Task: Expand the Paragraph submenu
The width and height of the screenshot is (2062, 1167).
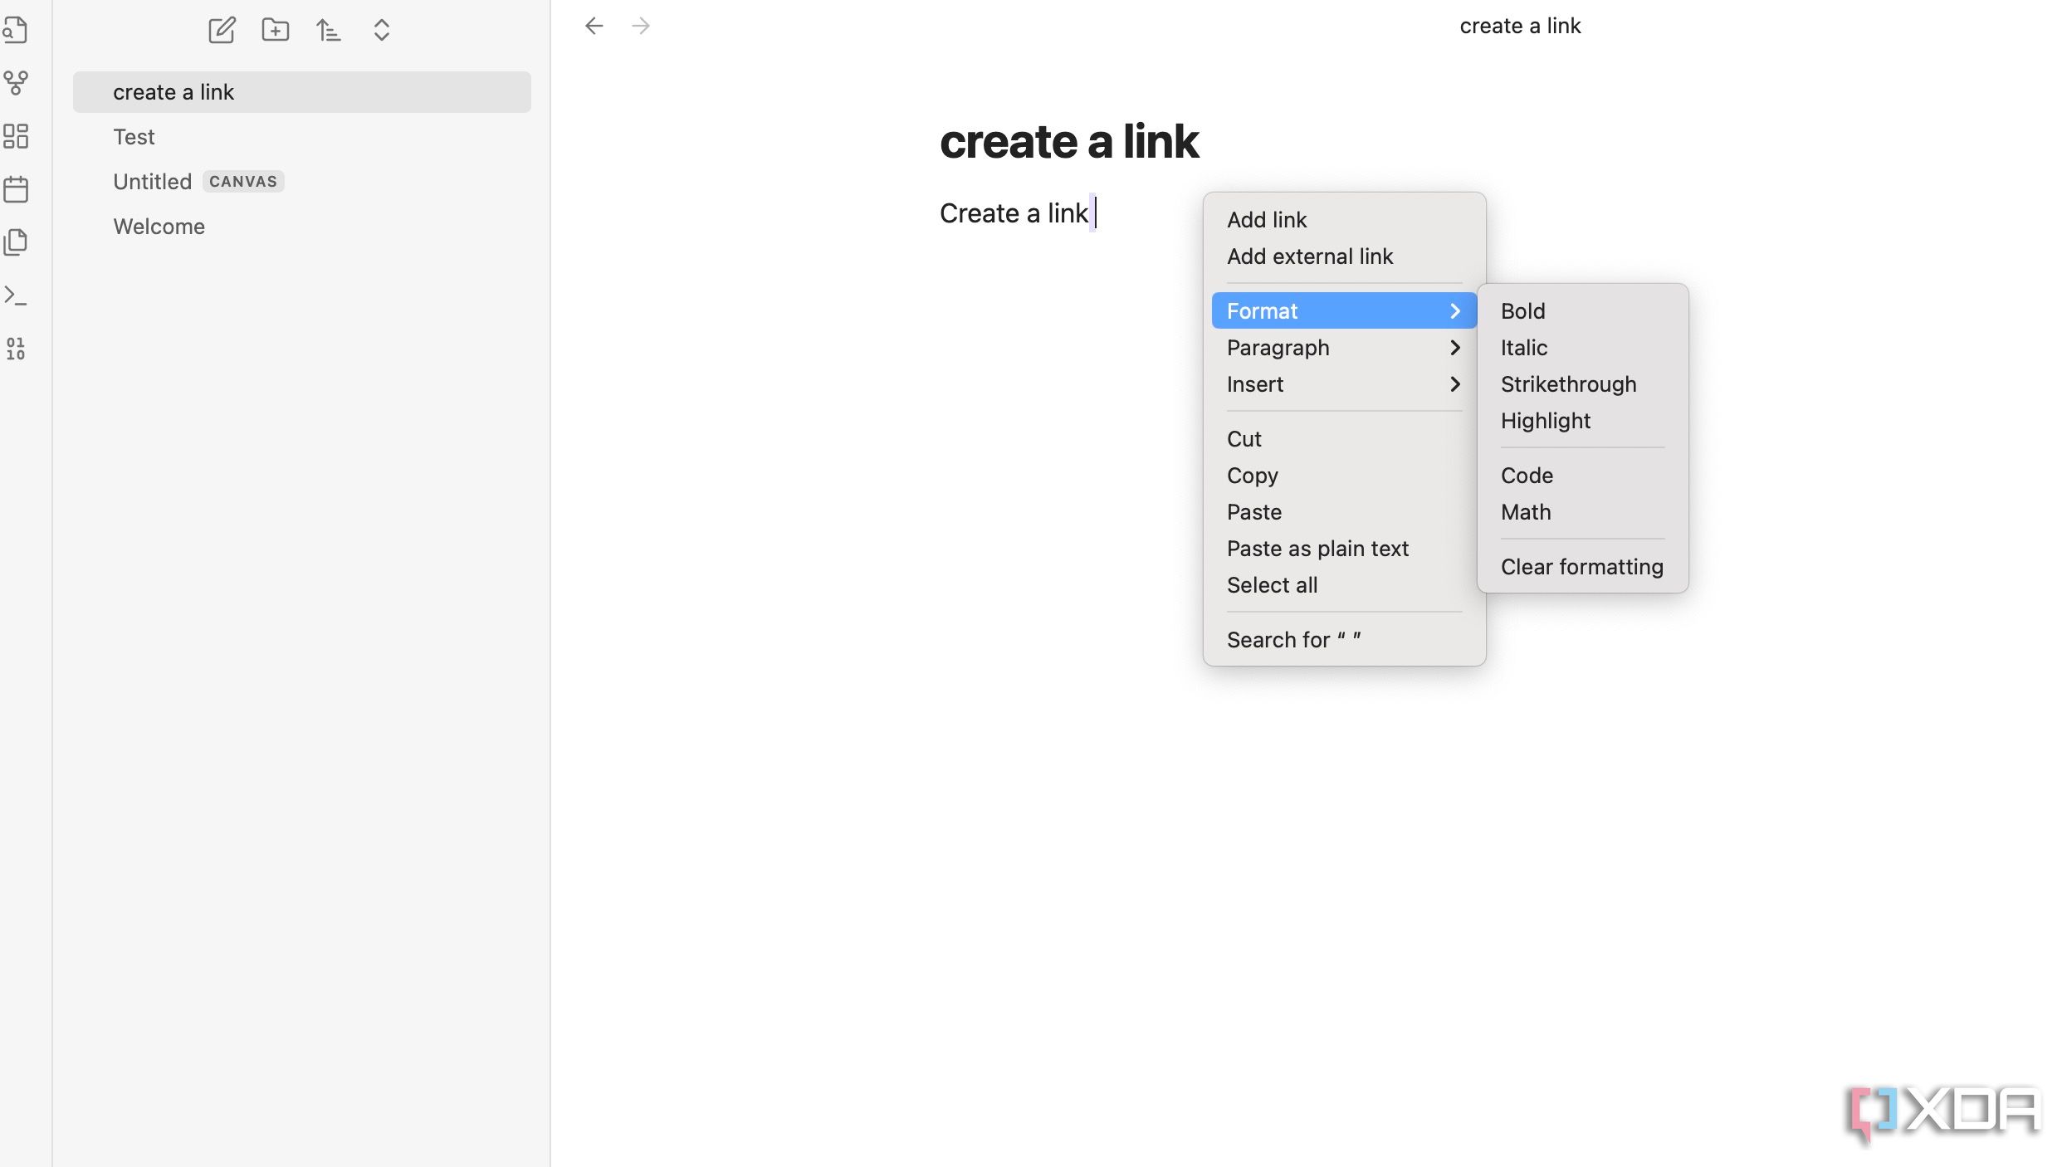Action: pyautogui.click(x=1341, y=347)
